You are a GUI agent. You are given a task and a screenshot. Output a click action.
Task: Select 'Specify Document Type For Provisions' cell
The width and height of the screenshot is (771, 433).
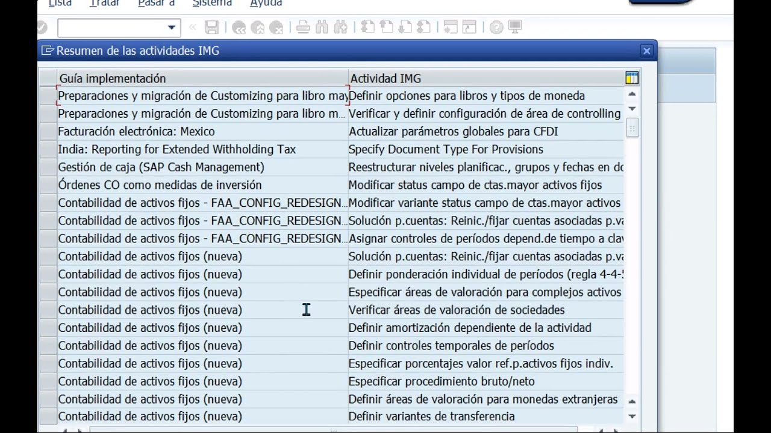485,149
